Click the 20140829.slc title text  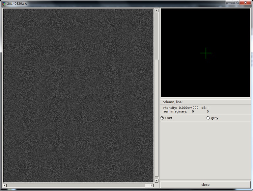pyautogui.click(x=17, y=4)
